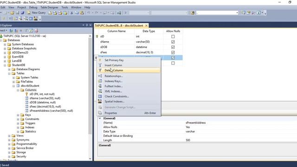297x167 pixels.
Task: Click the Paste icon in the toolbar
Action: pyautogui.click(x=82, y=13)
